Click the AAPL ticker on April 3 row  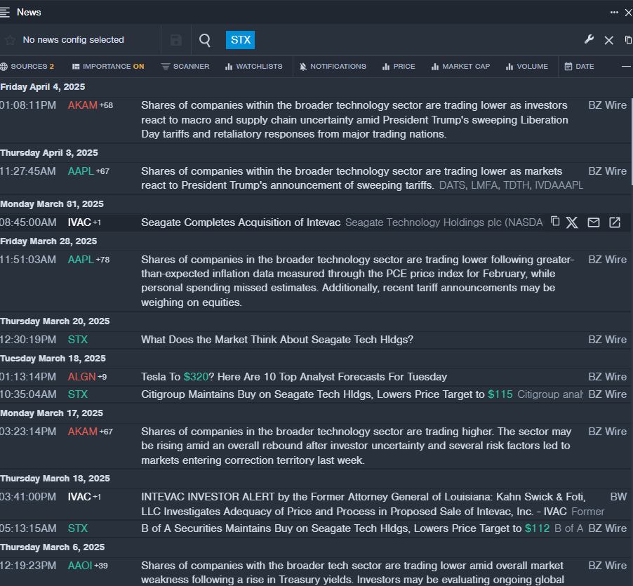click(81, 171)
